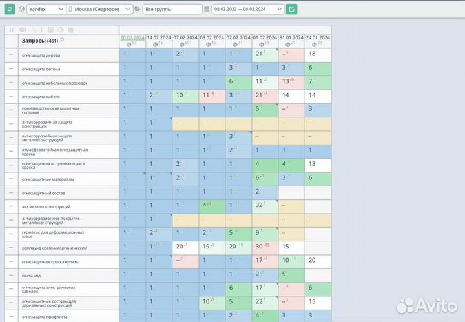This screenshot has width=465, height=322.
Task: Click the green refresh button
Action: pos(10,9)
